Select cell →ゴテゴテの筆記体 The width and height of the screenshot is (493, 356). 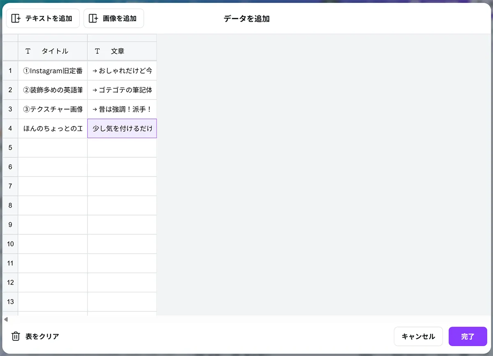point(122,90)
